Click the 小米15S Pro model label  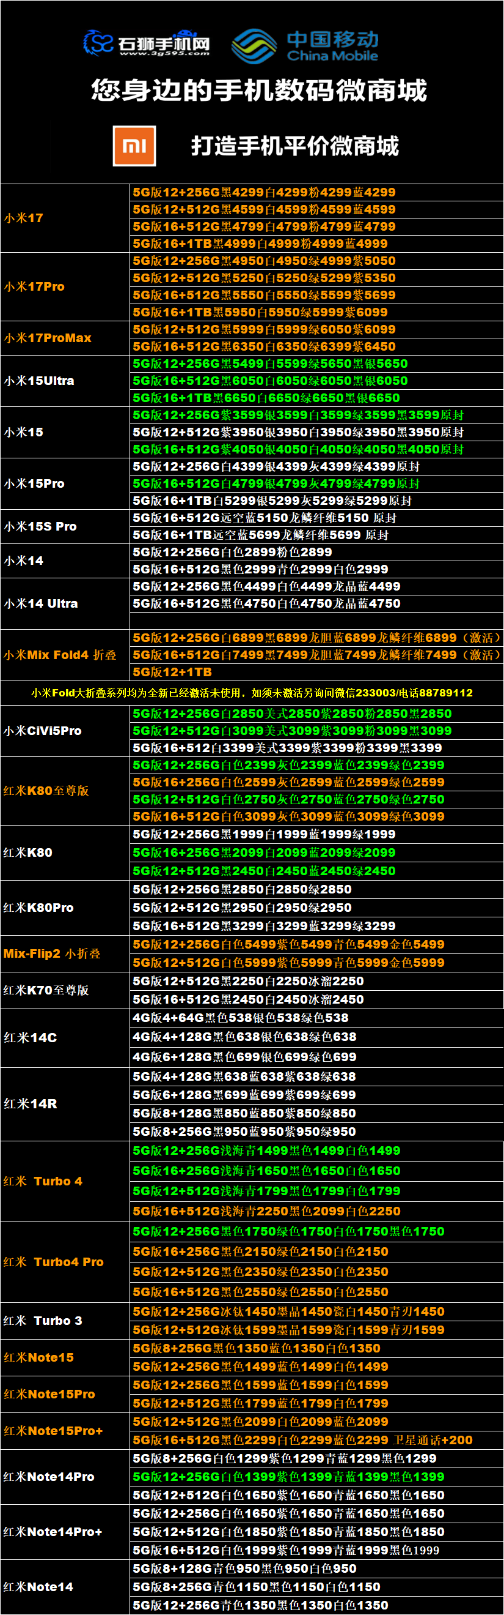click(x=41, y=527)
